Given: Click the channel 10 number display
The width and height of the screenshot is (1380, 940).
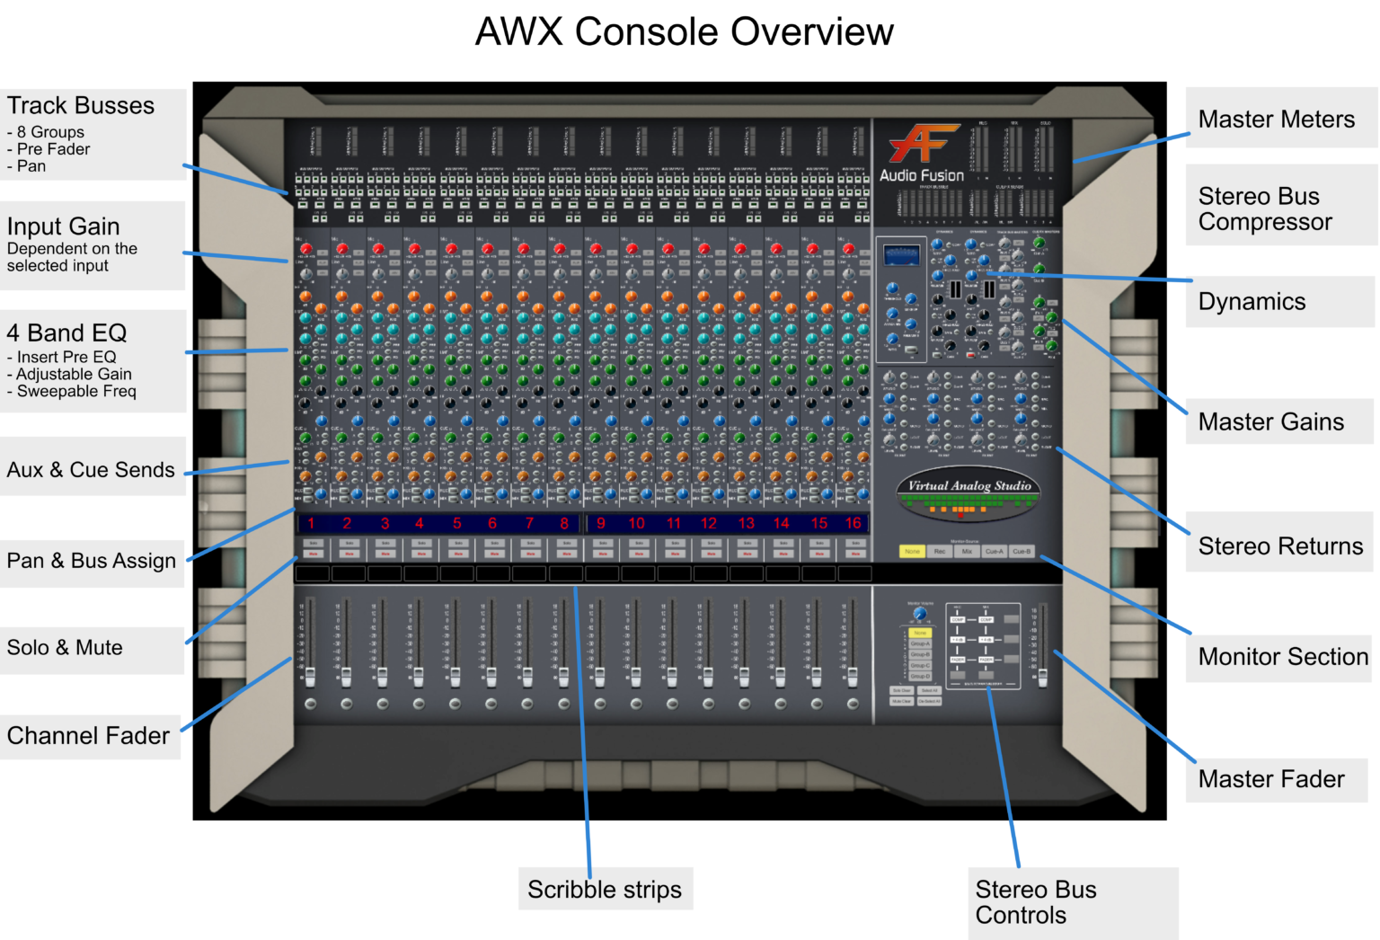Looking at the screenshot, I should [x=637, y=523].
